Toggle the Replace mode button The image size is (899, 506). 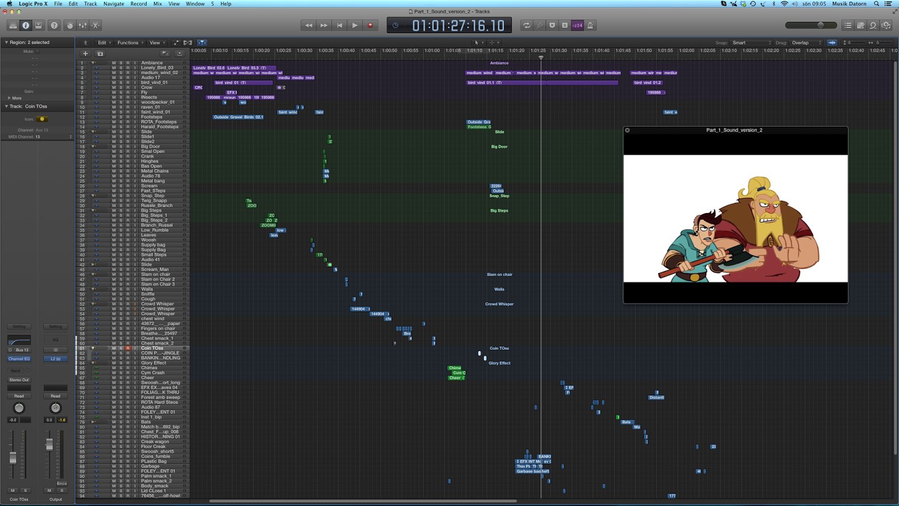pyautogui.click(x=552, y=25)
